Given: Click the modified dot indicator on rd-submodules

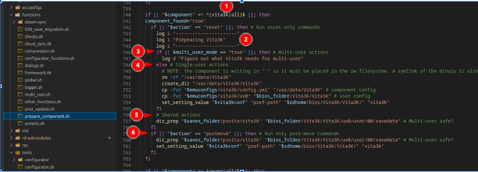Looking at the screenshot, I should [110, 138].
